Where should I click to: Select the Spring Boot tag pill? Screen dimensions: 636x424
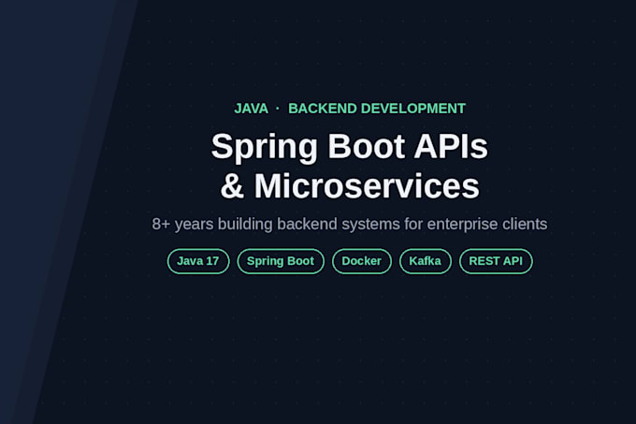coord(281,261)
